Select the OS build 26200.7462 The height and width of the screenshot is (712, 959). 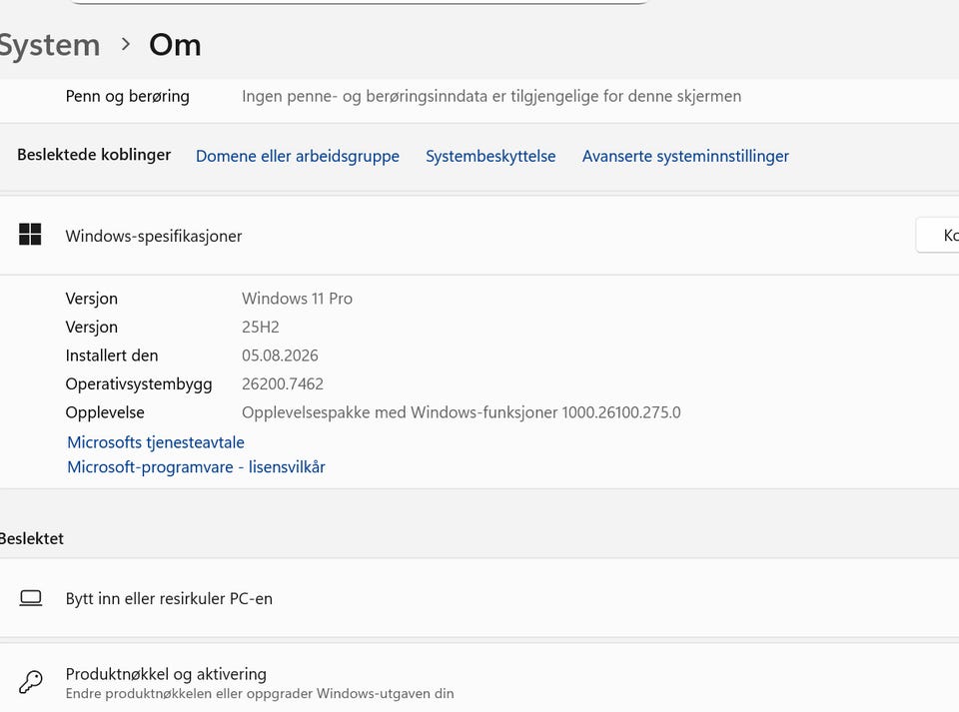tap(282, 384)
